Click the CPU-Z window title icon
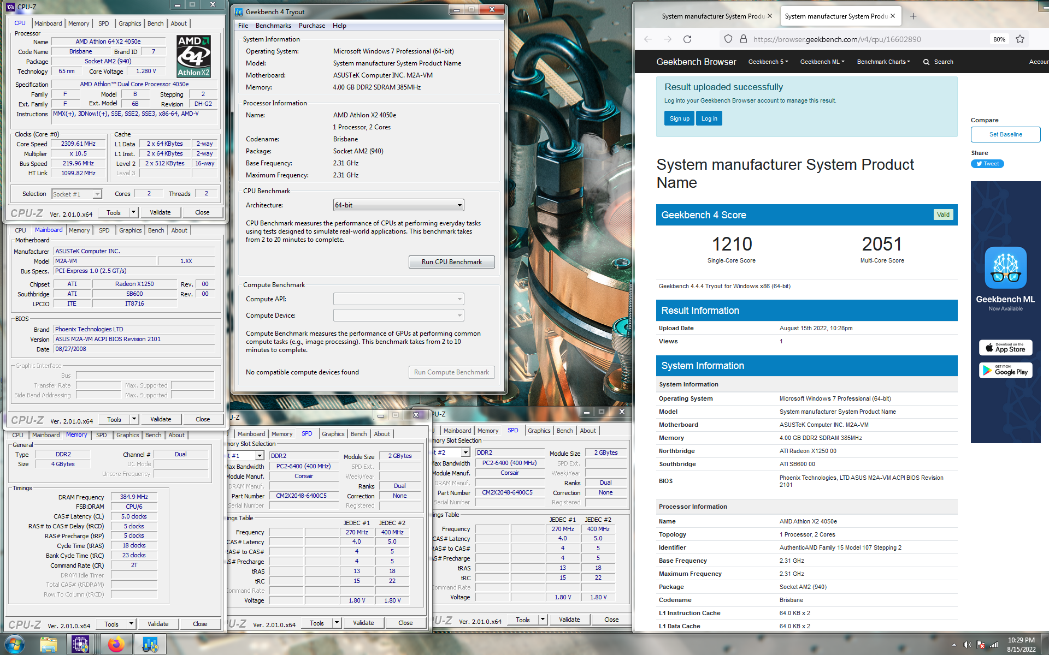 [x=10, y=7]
